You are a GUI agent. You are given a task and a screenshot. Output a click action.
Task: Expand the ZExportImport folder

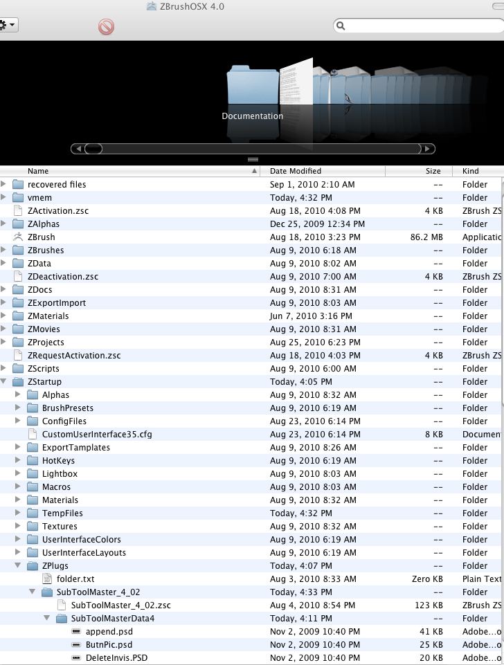click(3, 302)
